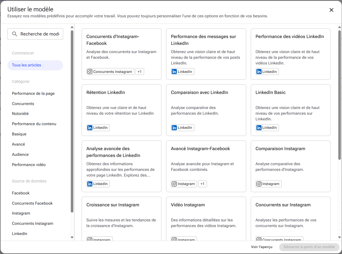Choose the Croissance sur Instagram template

tap(121, 219)
